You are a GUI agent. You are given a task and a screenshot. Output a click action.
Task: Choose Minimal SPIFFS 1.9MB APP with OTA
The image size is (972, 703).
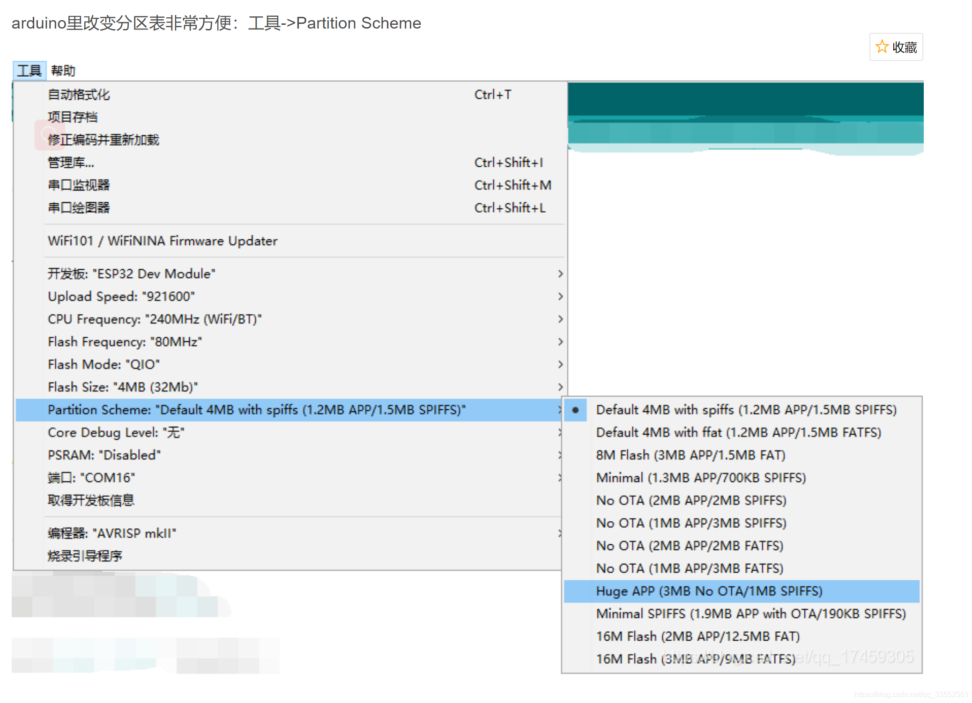click(x=750, y=614)
